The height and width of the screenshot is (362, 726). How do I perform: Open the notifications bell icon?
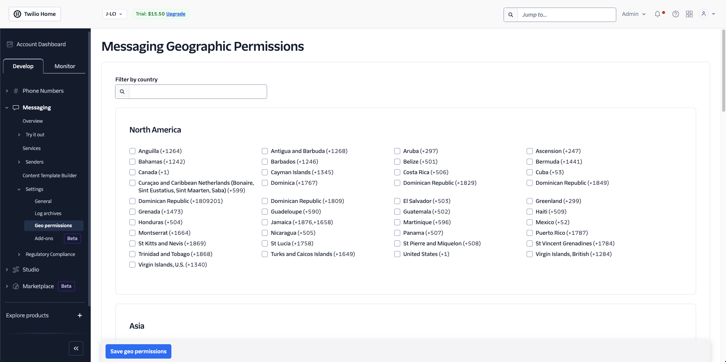(x=658, y=14)
